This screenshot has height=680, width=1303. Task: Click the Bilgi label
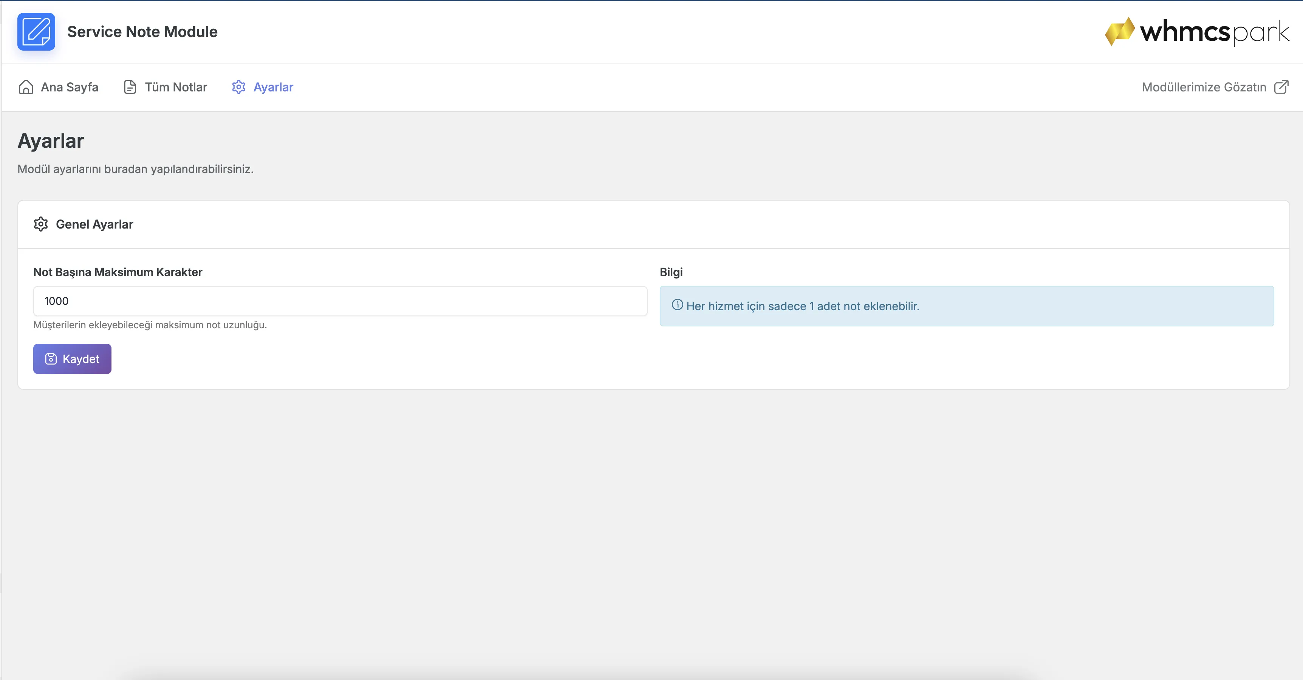671,272
